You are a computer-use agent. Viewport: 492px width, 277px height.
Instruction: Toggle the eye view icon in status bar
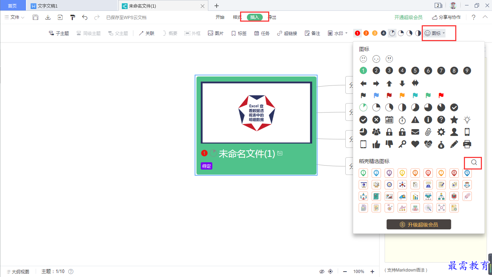(x=322, y=272)
